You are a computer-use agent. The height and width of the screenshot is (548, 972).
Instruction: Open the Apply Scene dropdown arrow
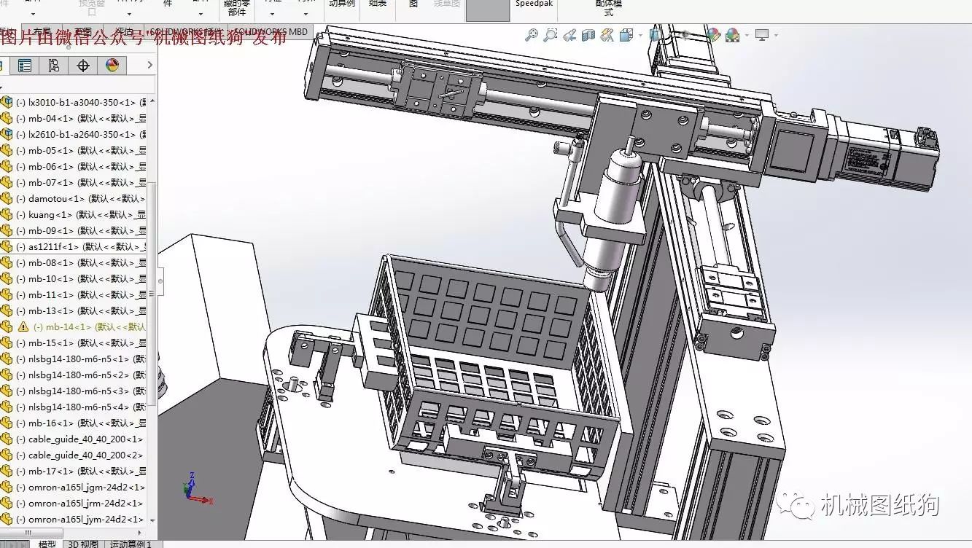click(747, 35)
